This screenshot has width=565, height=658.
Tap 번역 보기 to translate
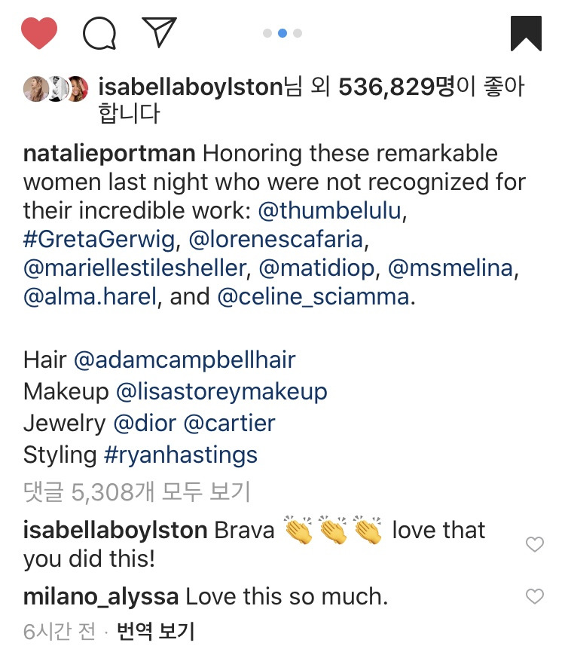[156, 630]
